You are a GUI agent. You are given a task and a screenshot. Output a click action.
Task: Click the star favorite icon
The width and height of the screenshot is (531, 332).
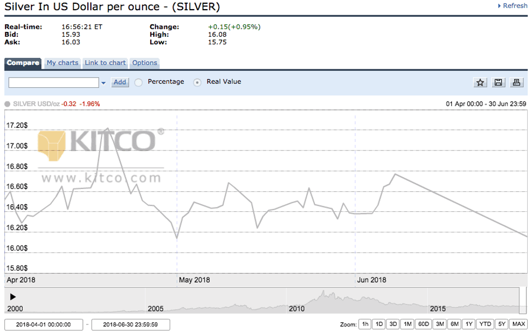point(480,82)
